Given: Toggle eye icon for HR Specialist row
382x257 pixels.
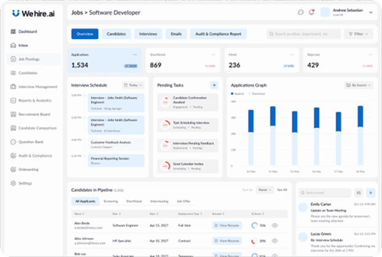Looking at the screenshot, I should pyautogui.click(x=275, y=240).
